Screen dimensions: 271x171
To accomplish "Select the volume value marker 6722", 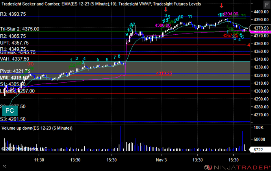I will click(260, 150).
